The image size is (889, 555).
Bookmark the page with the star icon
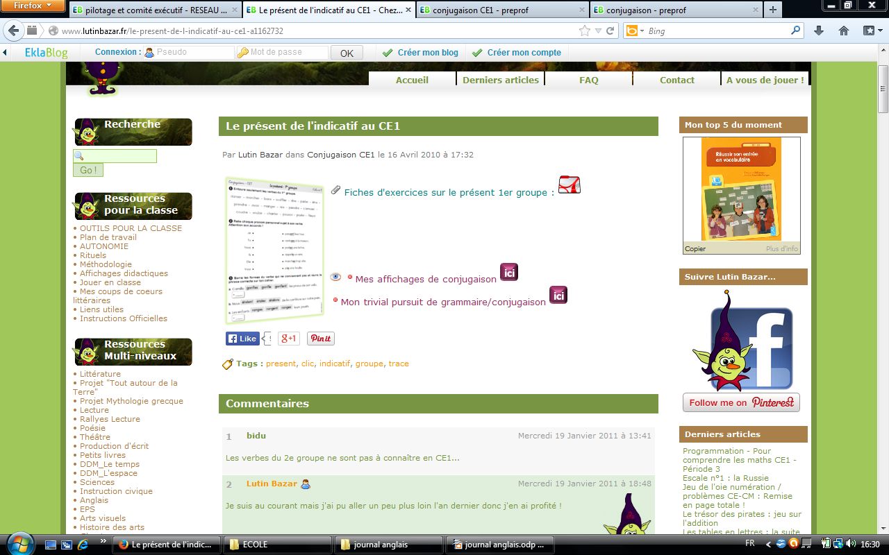click(585, 31)
